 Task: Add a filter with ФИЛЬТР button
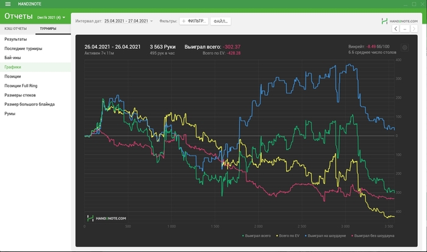pos(194,21)
